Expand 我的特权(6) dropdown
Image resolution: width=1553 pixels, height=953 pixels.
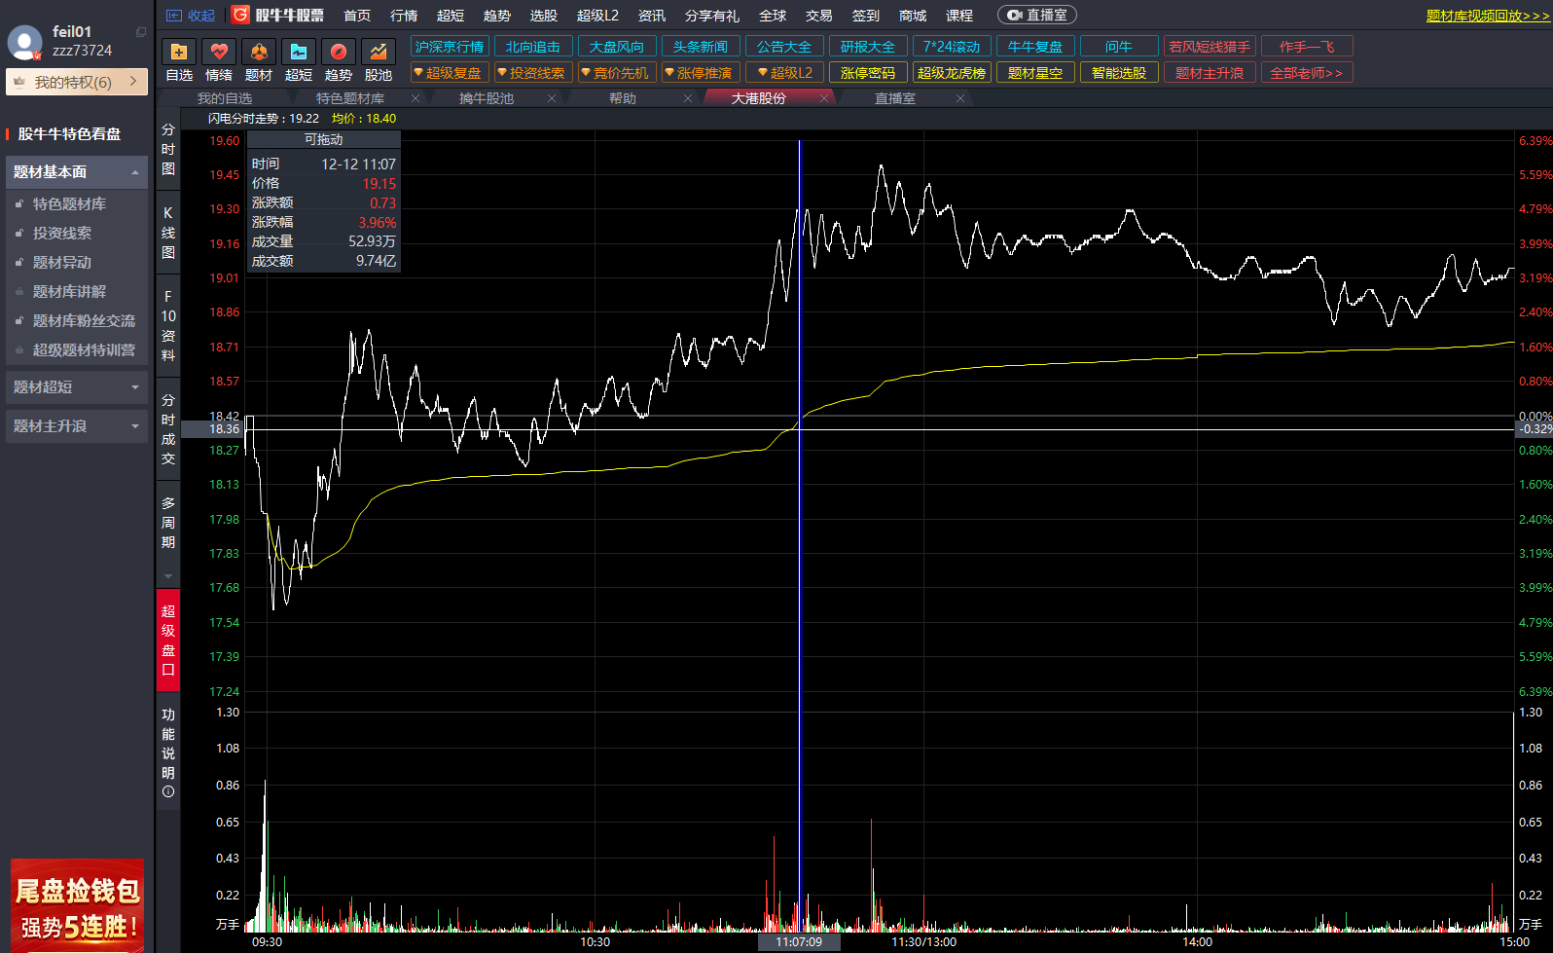77,82
